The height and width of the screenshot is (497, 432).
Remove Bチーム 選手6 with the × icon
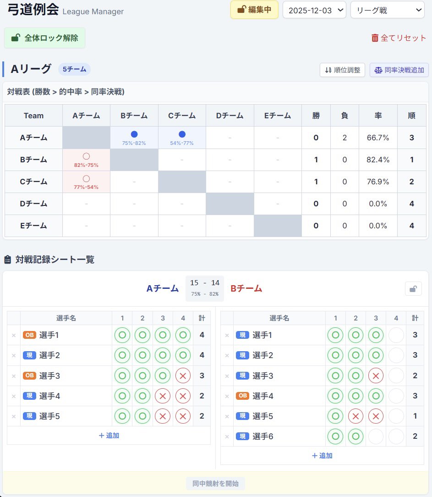click(227, 437)
